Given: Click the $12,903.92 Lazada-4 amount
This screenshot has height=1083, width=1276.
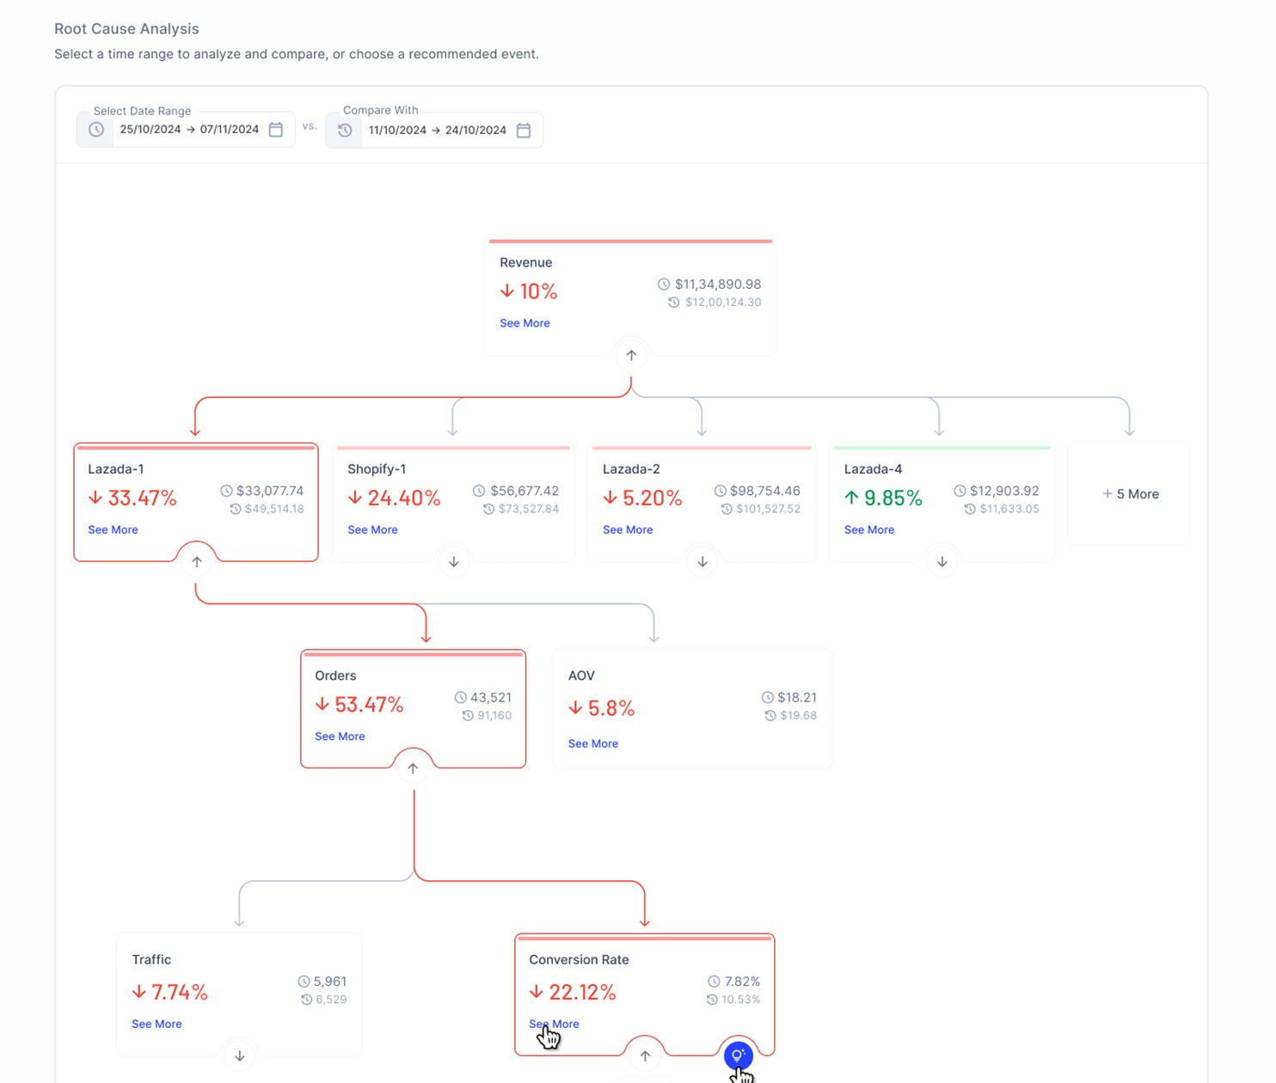Looking at the screenshot, I should (1004, 491).
